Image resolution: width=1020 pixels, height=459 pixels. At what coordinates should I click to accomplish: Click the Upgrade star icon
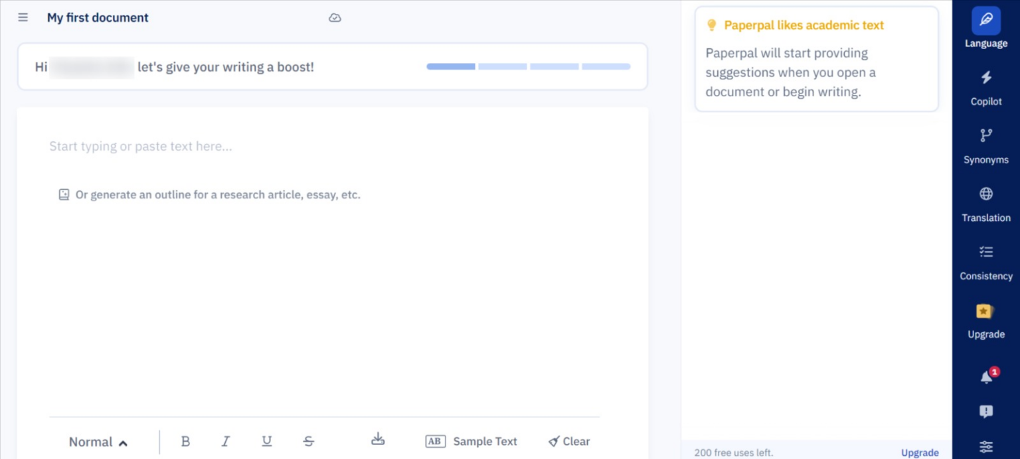(983, 310)
